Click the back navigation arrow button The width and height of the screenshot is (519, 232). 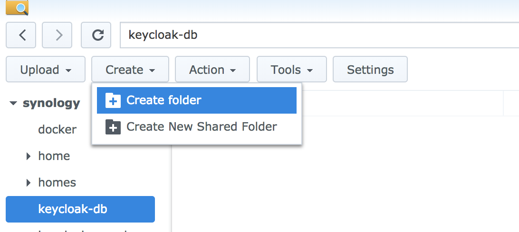20,35
